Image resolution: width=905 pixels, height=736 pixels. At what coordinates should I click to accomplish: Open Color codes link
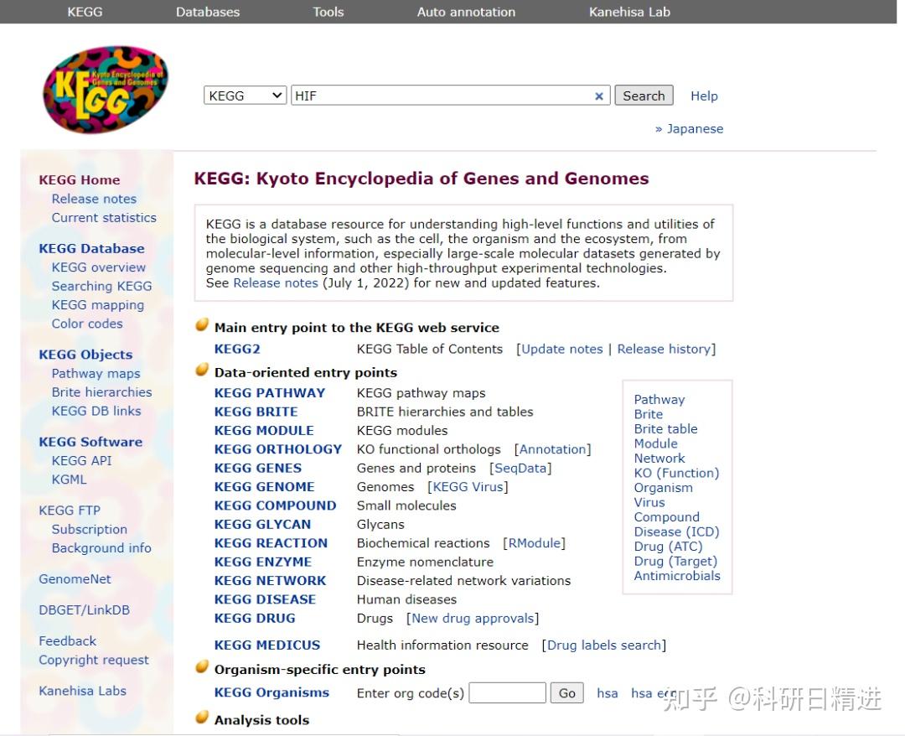87,324
